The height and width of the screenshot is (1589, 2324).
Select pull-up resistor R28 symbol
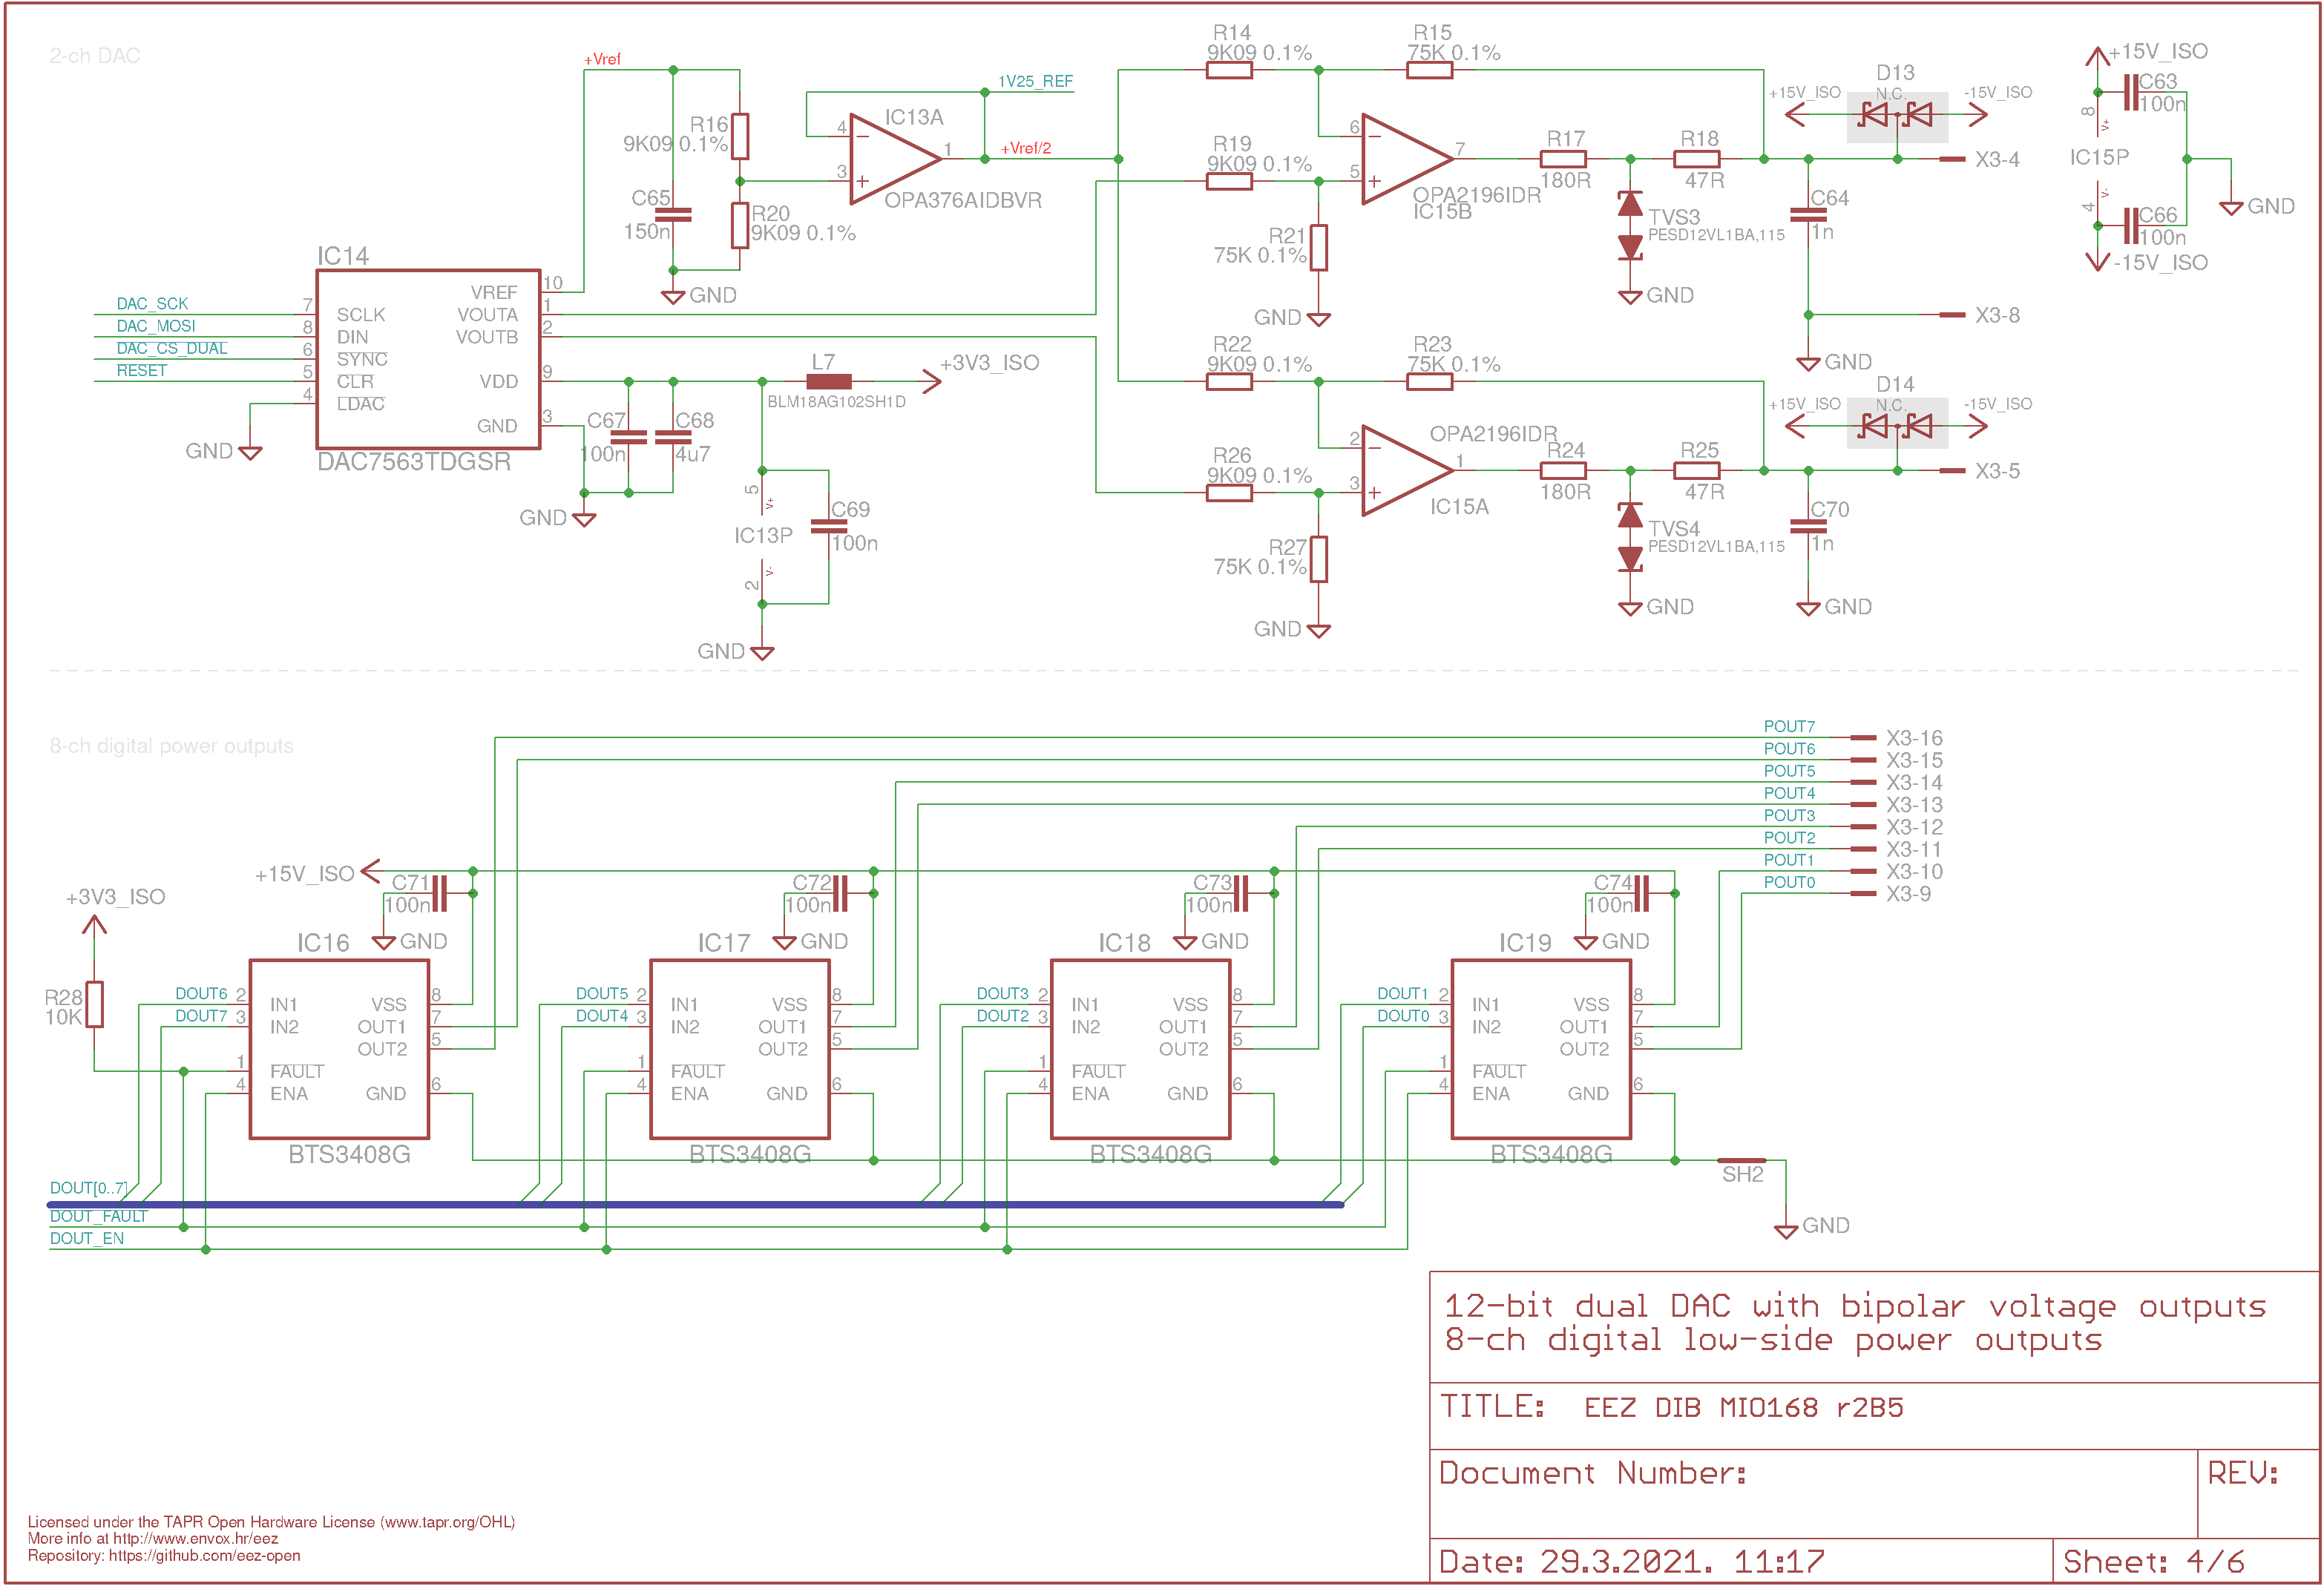[x=94, y=1004]
